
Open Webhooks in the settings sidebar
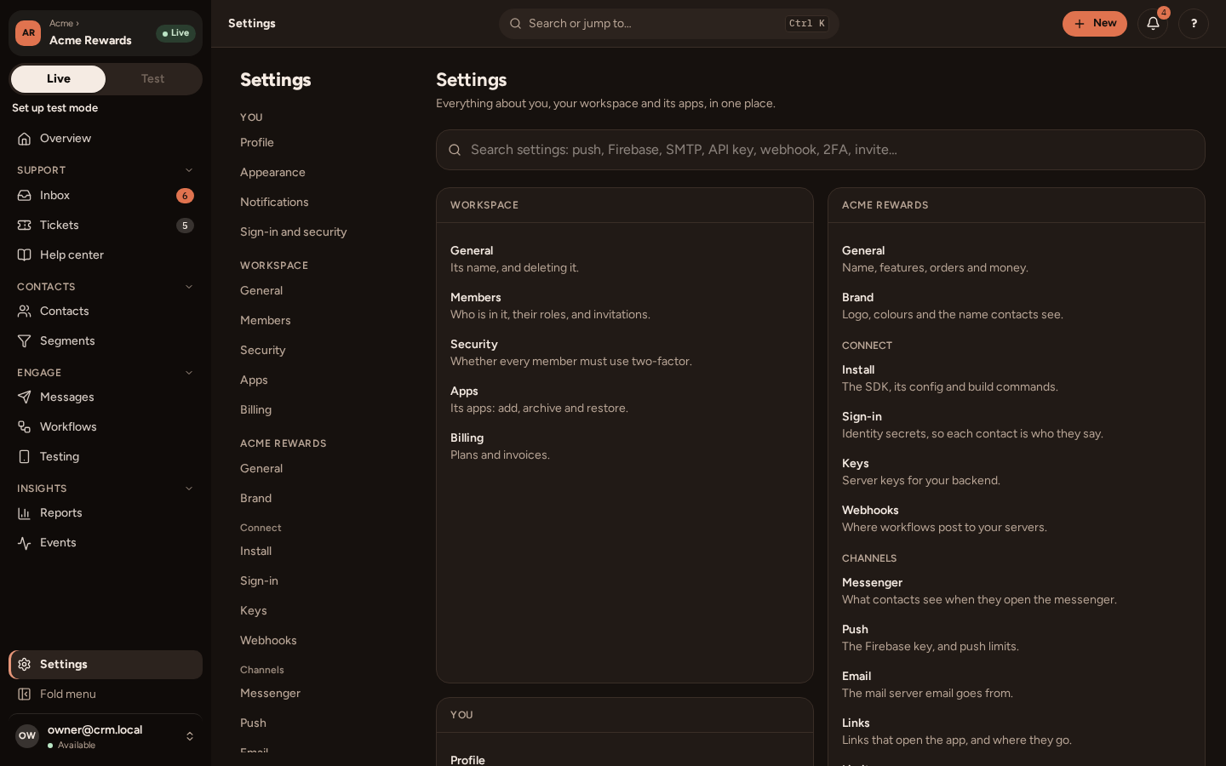pyautogui.click(x=268, y=641)
